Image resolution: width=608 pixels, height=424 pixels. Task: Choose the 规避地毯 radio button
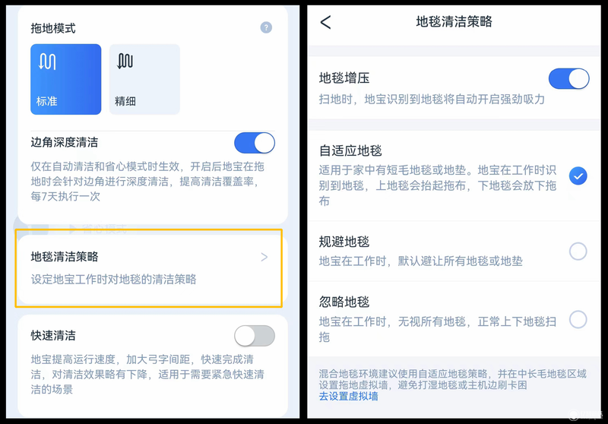point(578,252)
